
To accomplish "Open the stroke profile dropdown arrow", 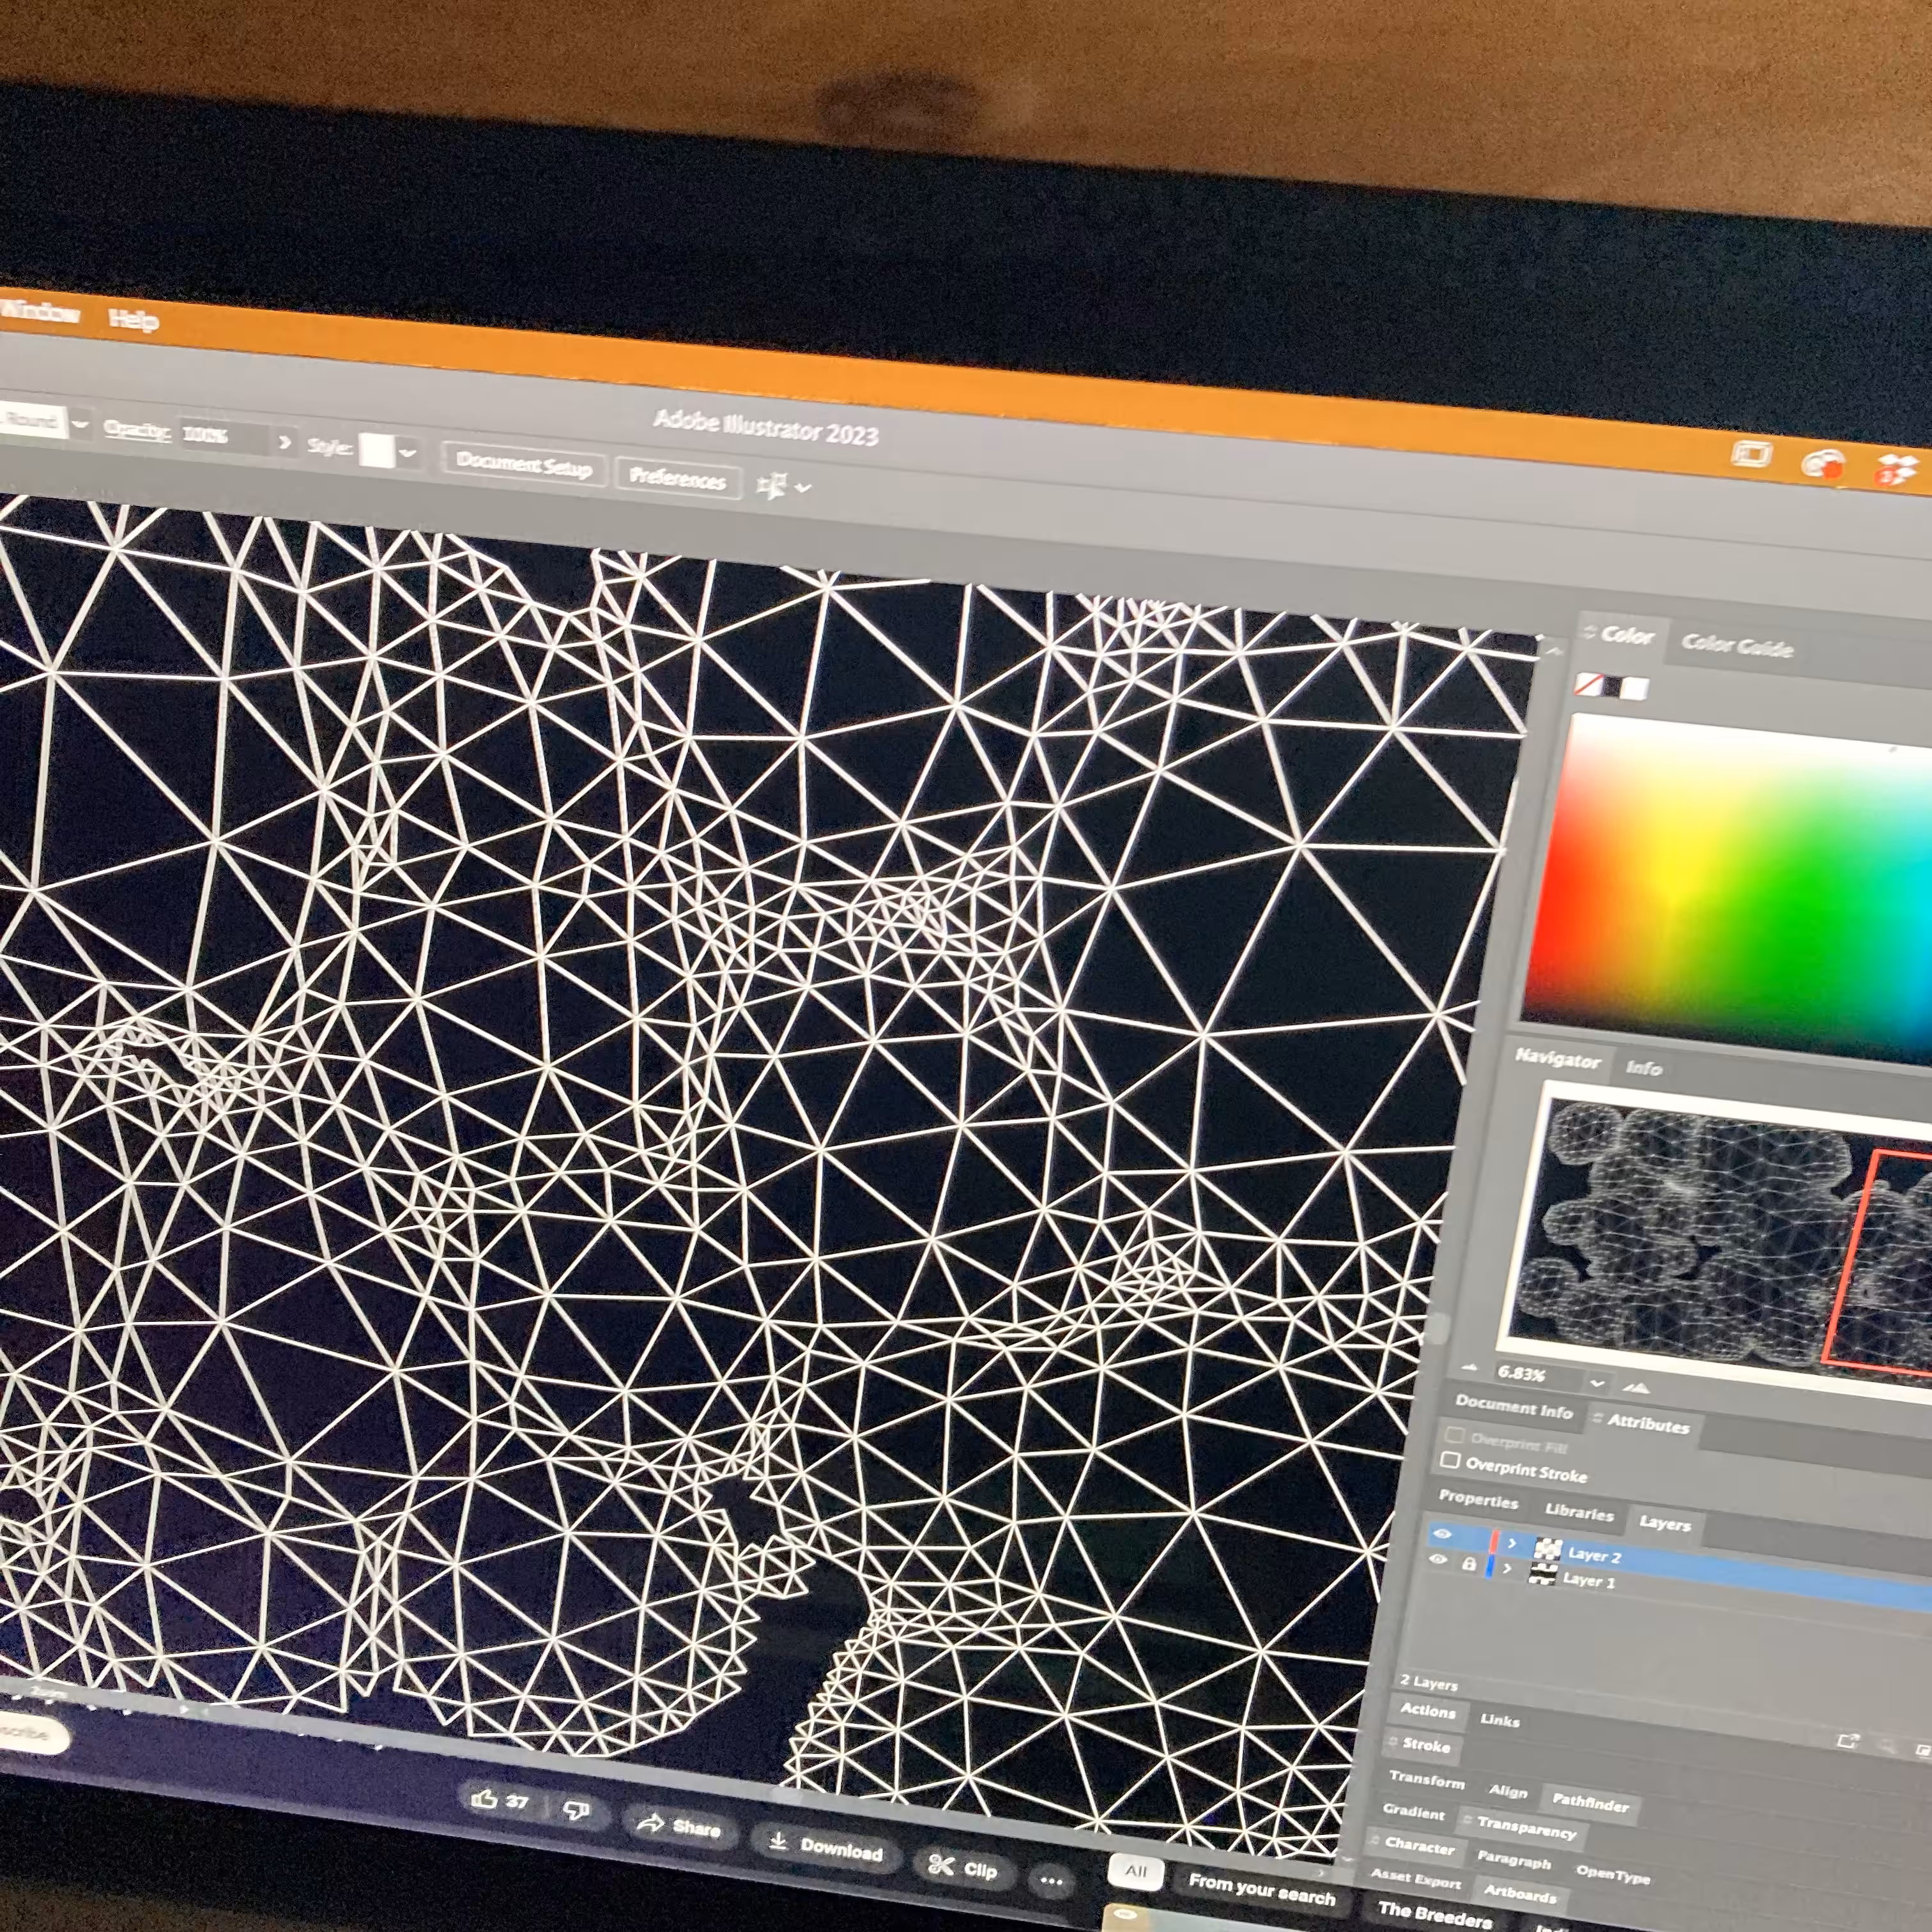I will (81, 425).
